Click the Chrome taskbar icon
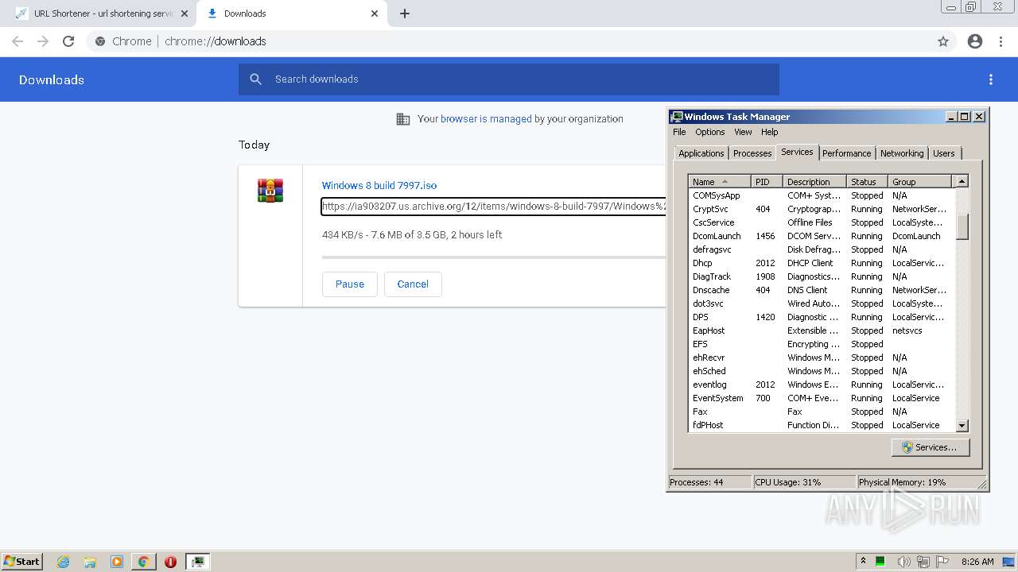Viewport: 1018px width, 572px height. 143,562
